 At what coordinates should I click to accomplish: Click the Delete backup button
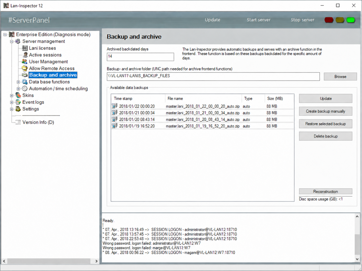pyautogui.click(x=325, y=136)
